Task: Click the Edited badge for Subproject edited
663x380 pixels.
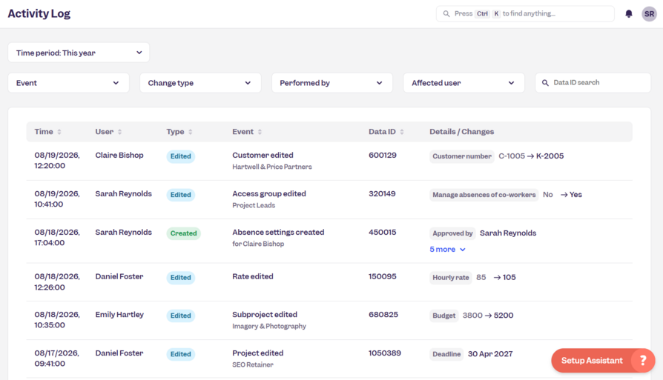Action: (180, 316)
